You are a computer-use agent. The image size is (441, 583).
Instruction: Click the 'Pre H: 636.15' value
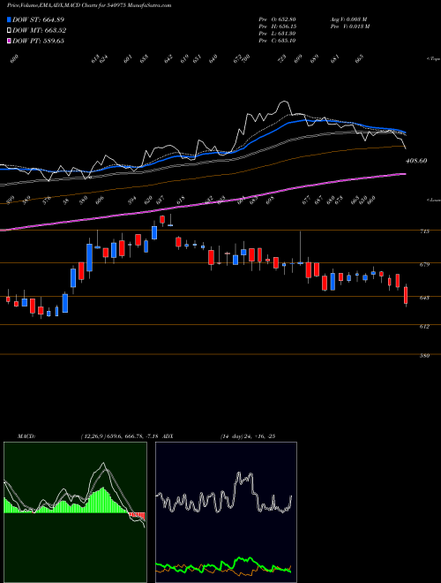point(277,26)
